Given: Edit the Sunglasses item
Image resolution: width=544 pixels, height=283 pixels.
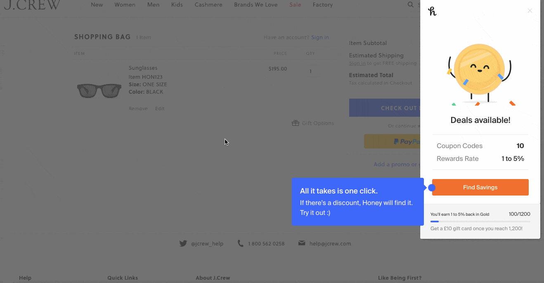Looking at the screenshot, I should click(x=160, y=108).
